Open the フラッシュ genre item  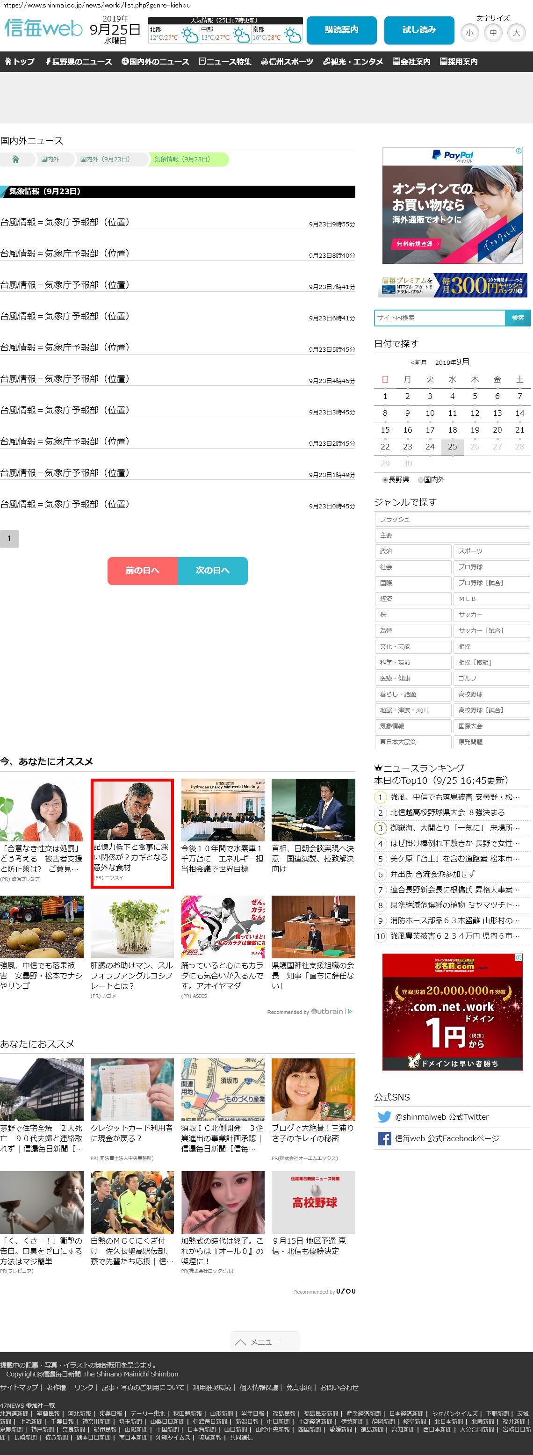coord(452,519)
